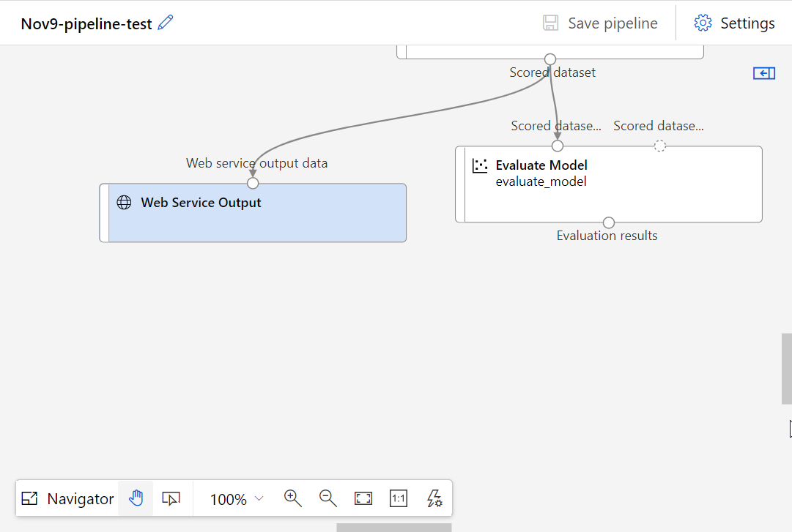Click the zoom in magnifier
Image resolution: width=792 pixels, height=532 pixels.
pos(293,499)
